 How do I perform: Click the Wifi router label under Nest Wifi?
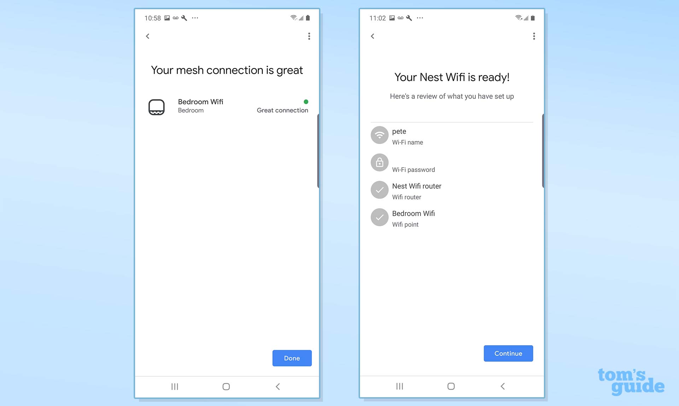coord(407,197)
